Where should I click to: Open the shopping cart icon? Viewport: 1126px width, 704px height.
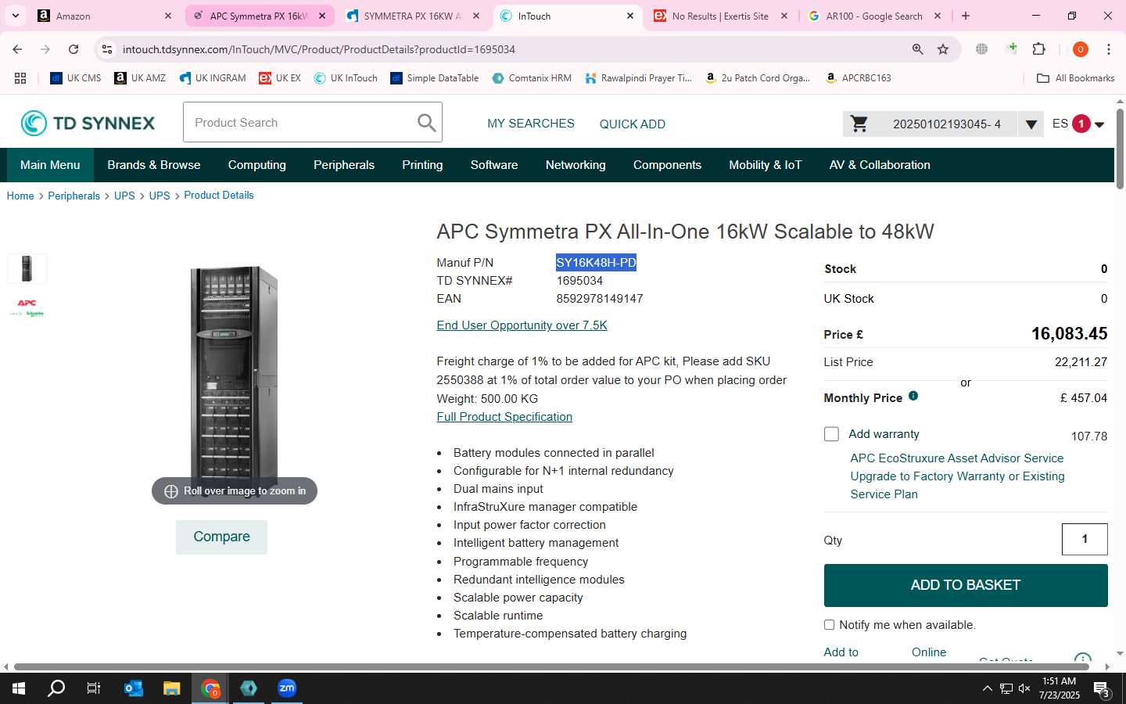click(x=859, y=124)
